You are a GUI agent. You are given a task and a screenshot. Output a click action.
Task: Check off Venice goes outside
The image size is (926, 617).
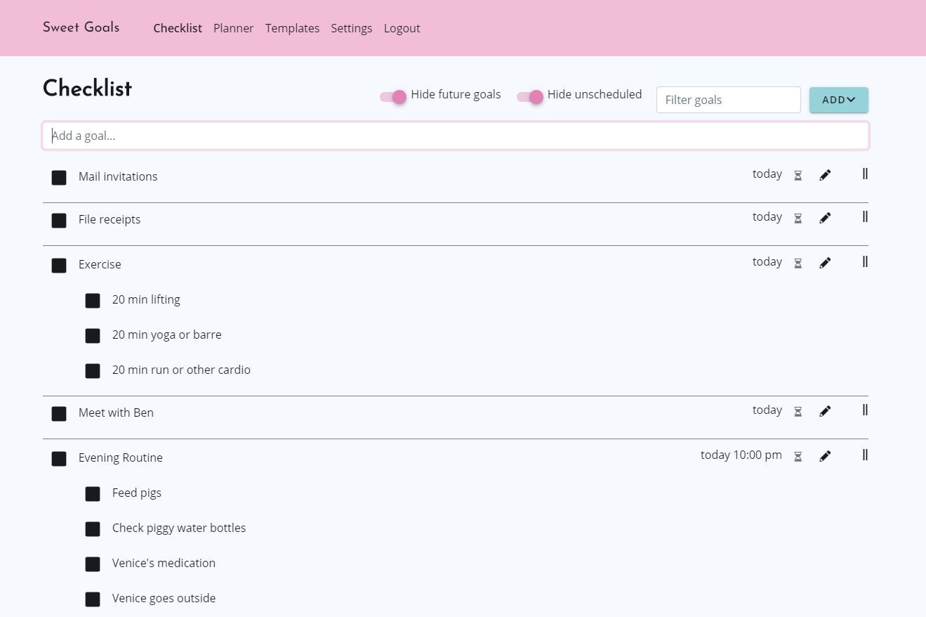93,599
